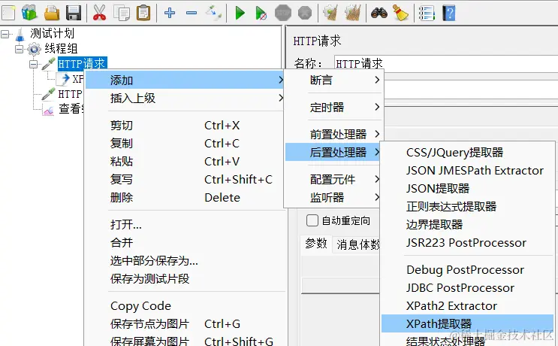The image size is (558, 346).
Task: Open Search with binoculars icon
Action: pos(379,14)
